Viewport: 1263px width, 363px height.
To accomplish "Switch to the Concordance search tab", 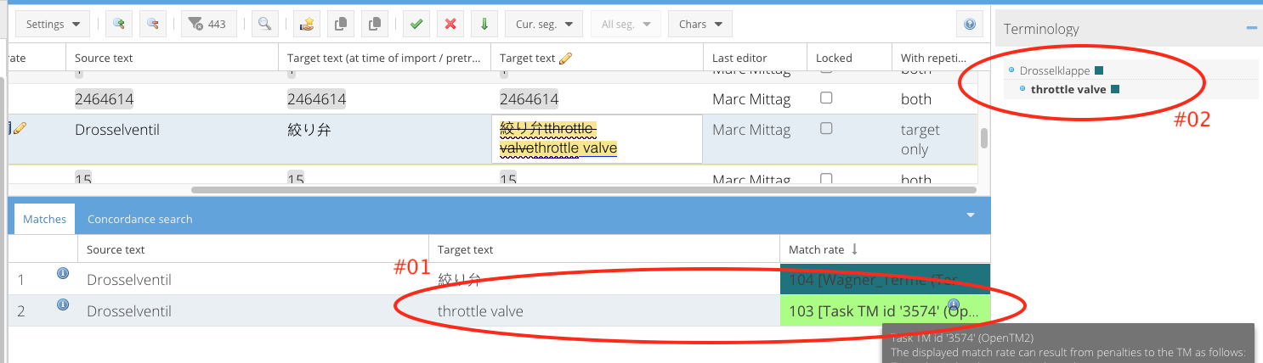I will tap(139, 219).
